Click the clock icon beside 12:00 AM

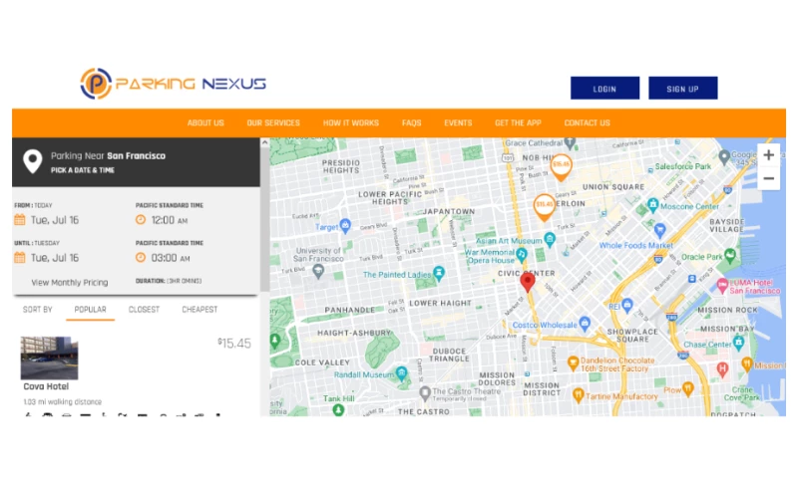[141, 220]
